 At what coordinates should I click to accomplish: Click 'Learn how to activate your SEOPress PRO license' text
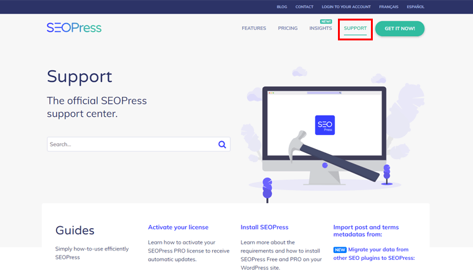point(189,251)
